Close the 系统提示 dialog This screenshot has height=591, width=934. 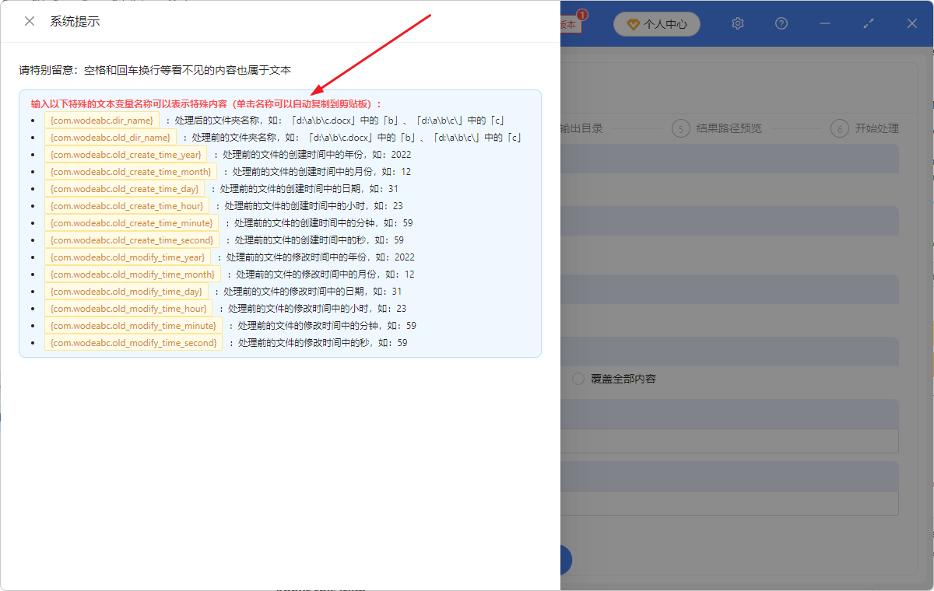[29, 21]
